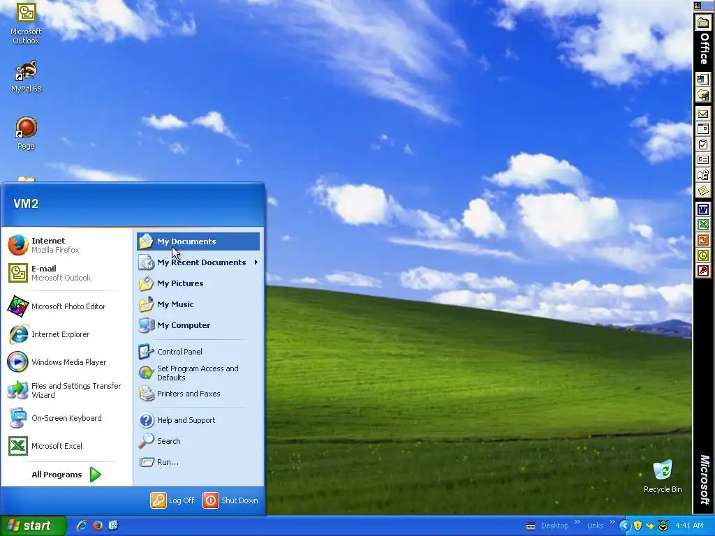Image resolution: width=715 pixels, height=536 pixels.
Task: Click VM2 user name header
Action: tap(26, 204)
